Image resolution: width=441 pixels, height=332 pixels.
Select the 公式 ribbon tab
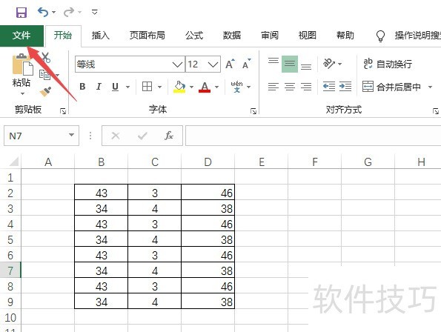[x=194, y=36]
